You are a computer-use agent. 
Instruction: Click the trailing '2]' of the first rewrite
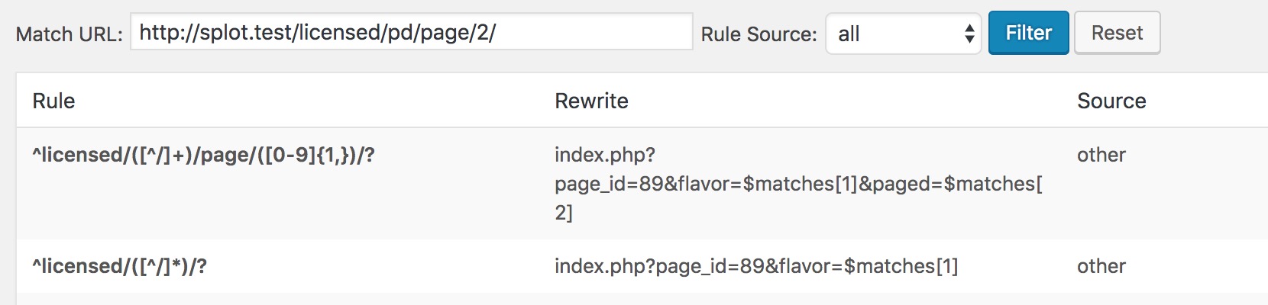point(563,213)
